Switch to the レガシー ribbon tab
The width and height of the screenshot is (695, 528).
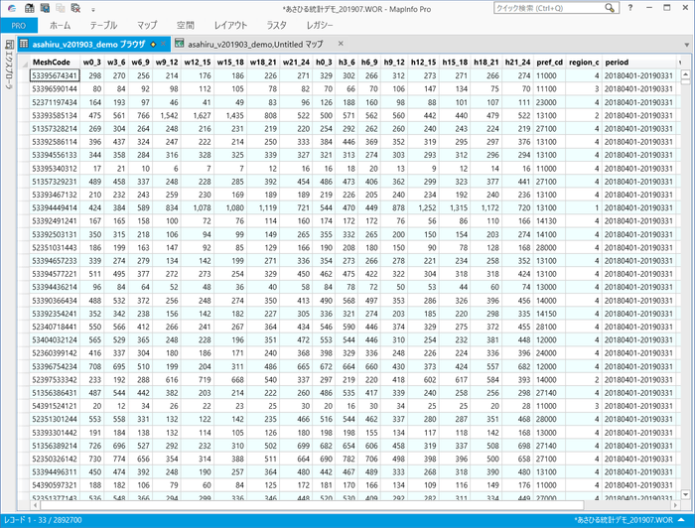(x=320, y=25)
